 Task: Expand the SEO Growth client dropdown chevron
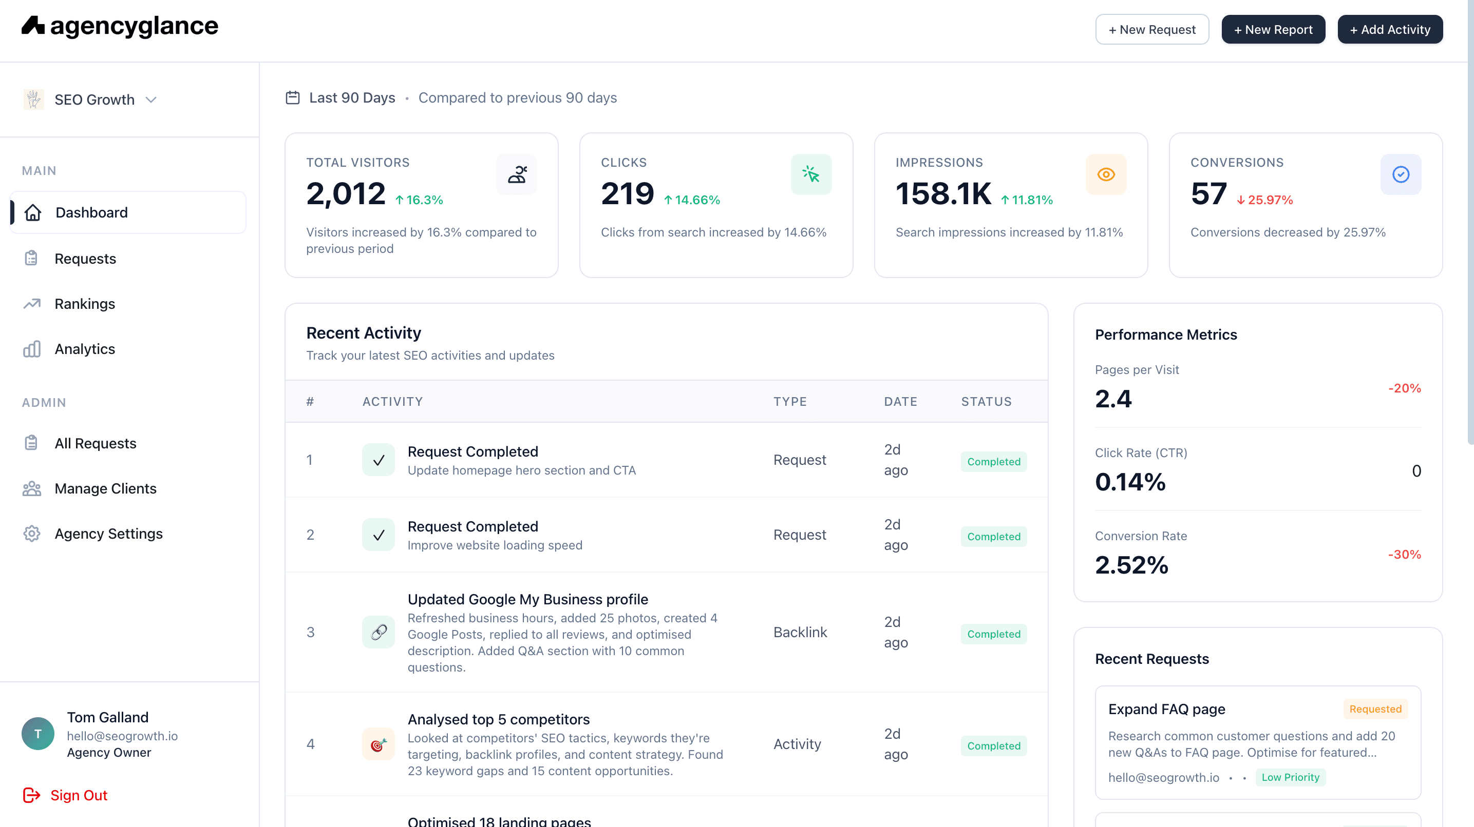151,100
